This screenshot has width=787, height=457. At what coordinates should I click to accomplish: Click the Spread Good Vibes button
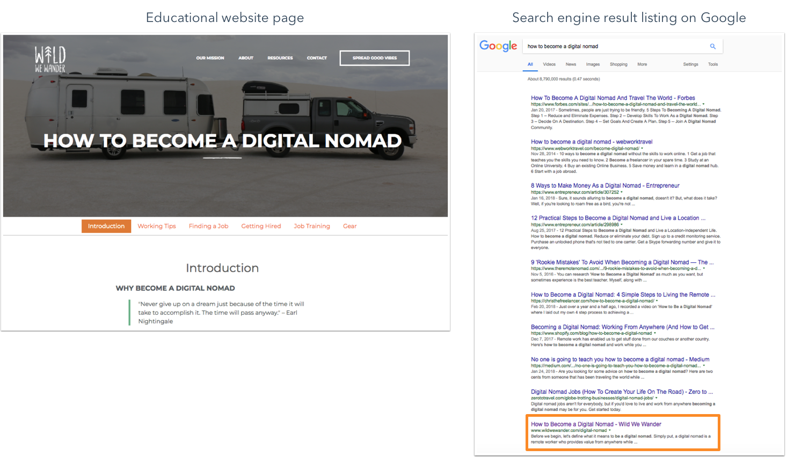375,58
